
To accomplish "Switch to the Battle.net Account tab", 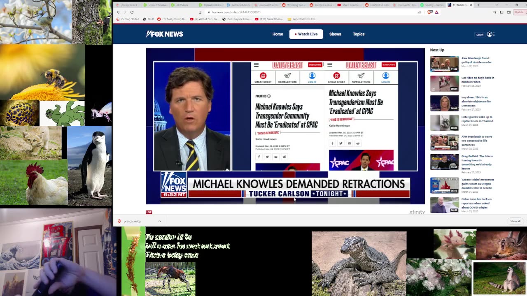I will pos(239,5).
